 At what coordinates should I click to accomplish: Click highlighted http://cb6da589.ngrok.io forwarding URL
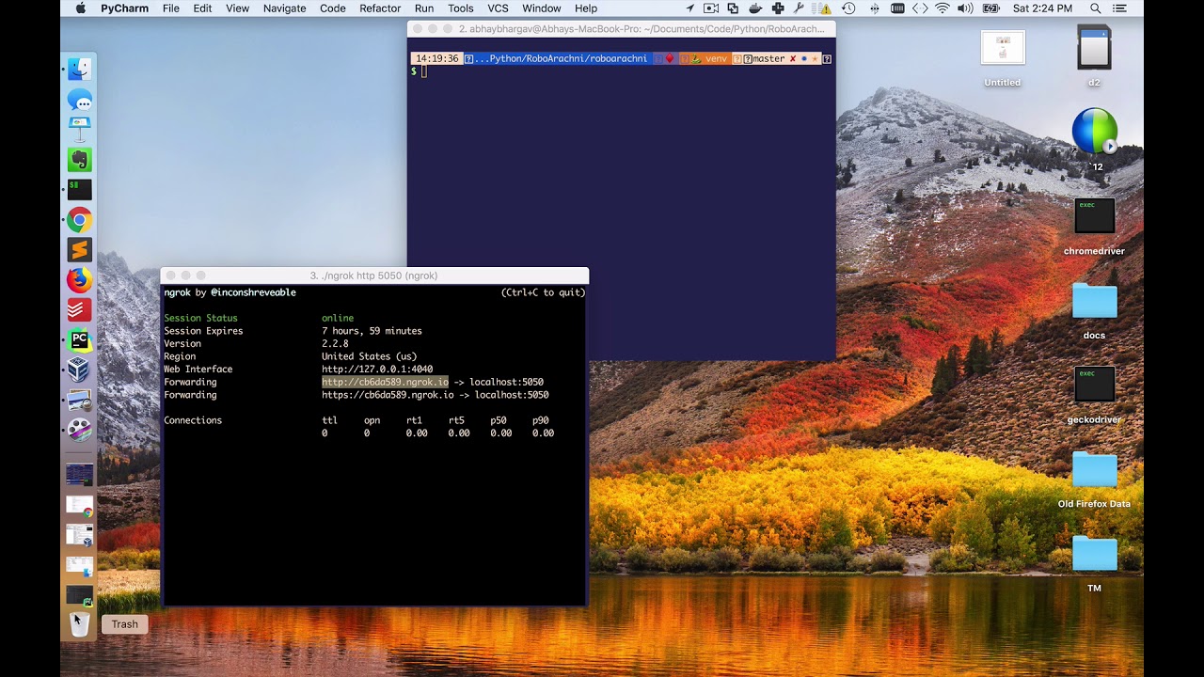[386, 382]
